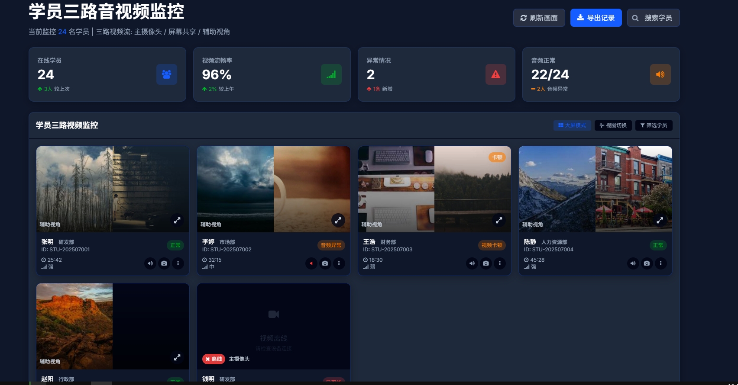Click the 视图切换 button
The height and width of the screenshot is (385, 738).
[x=613, y=125]
